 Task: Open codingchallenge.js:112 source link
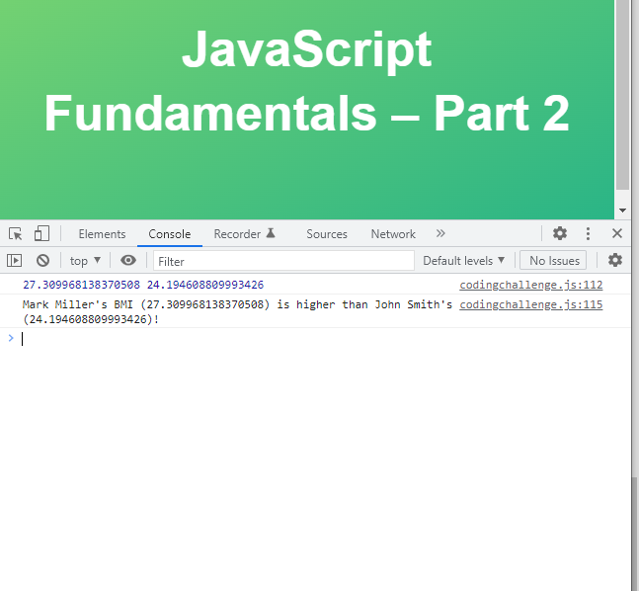[531, 285]
